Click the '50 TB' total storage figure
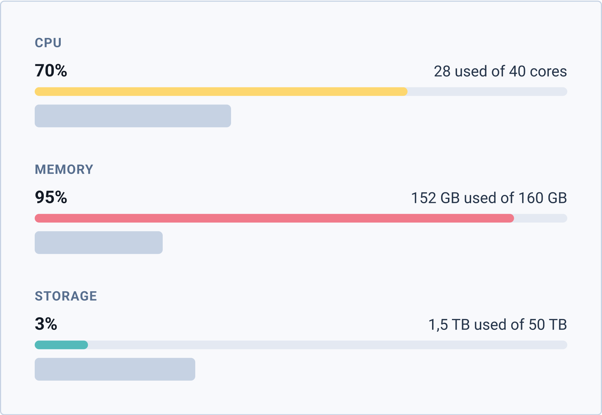602x415 pixels. 547,325
